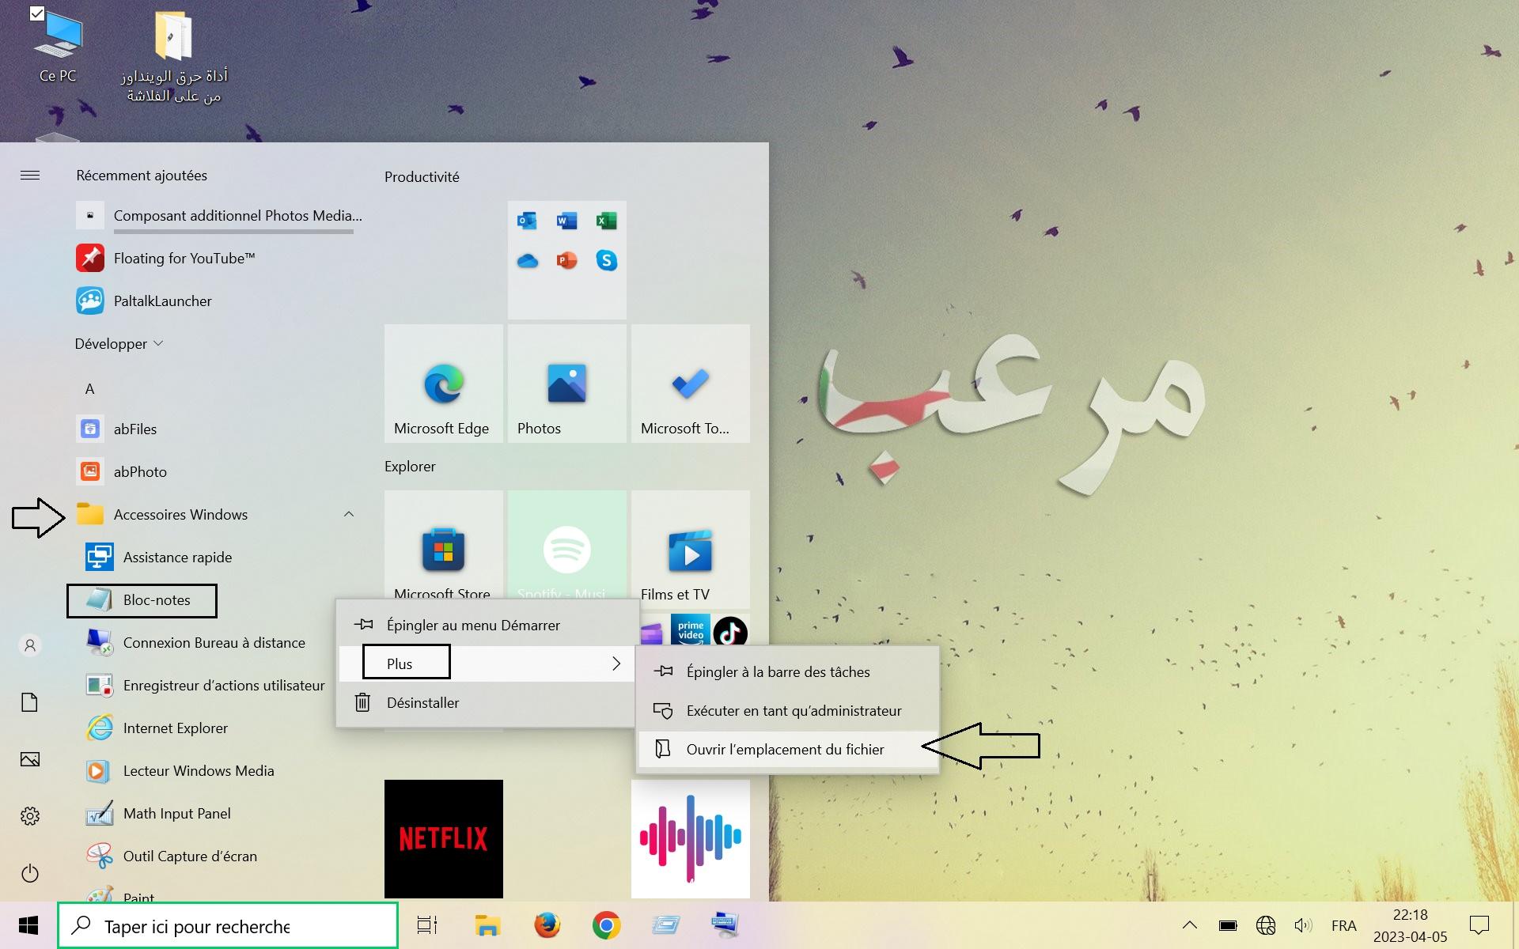Switch the FRA input language
1519x949 pixels.
[1343, 925]
